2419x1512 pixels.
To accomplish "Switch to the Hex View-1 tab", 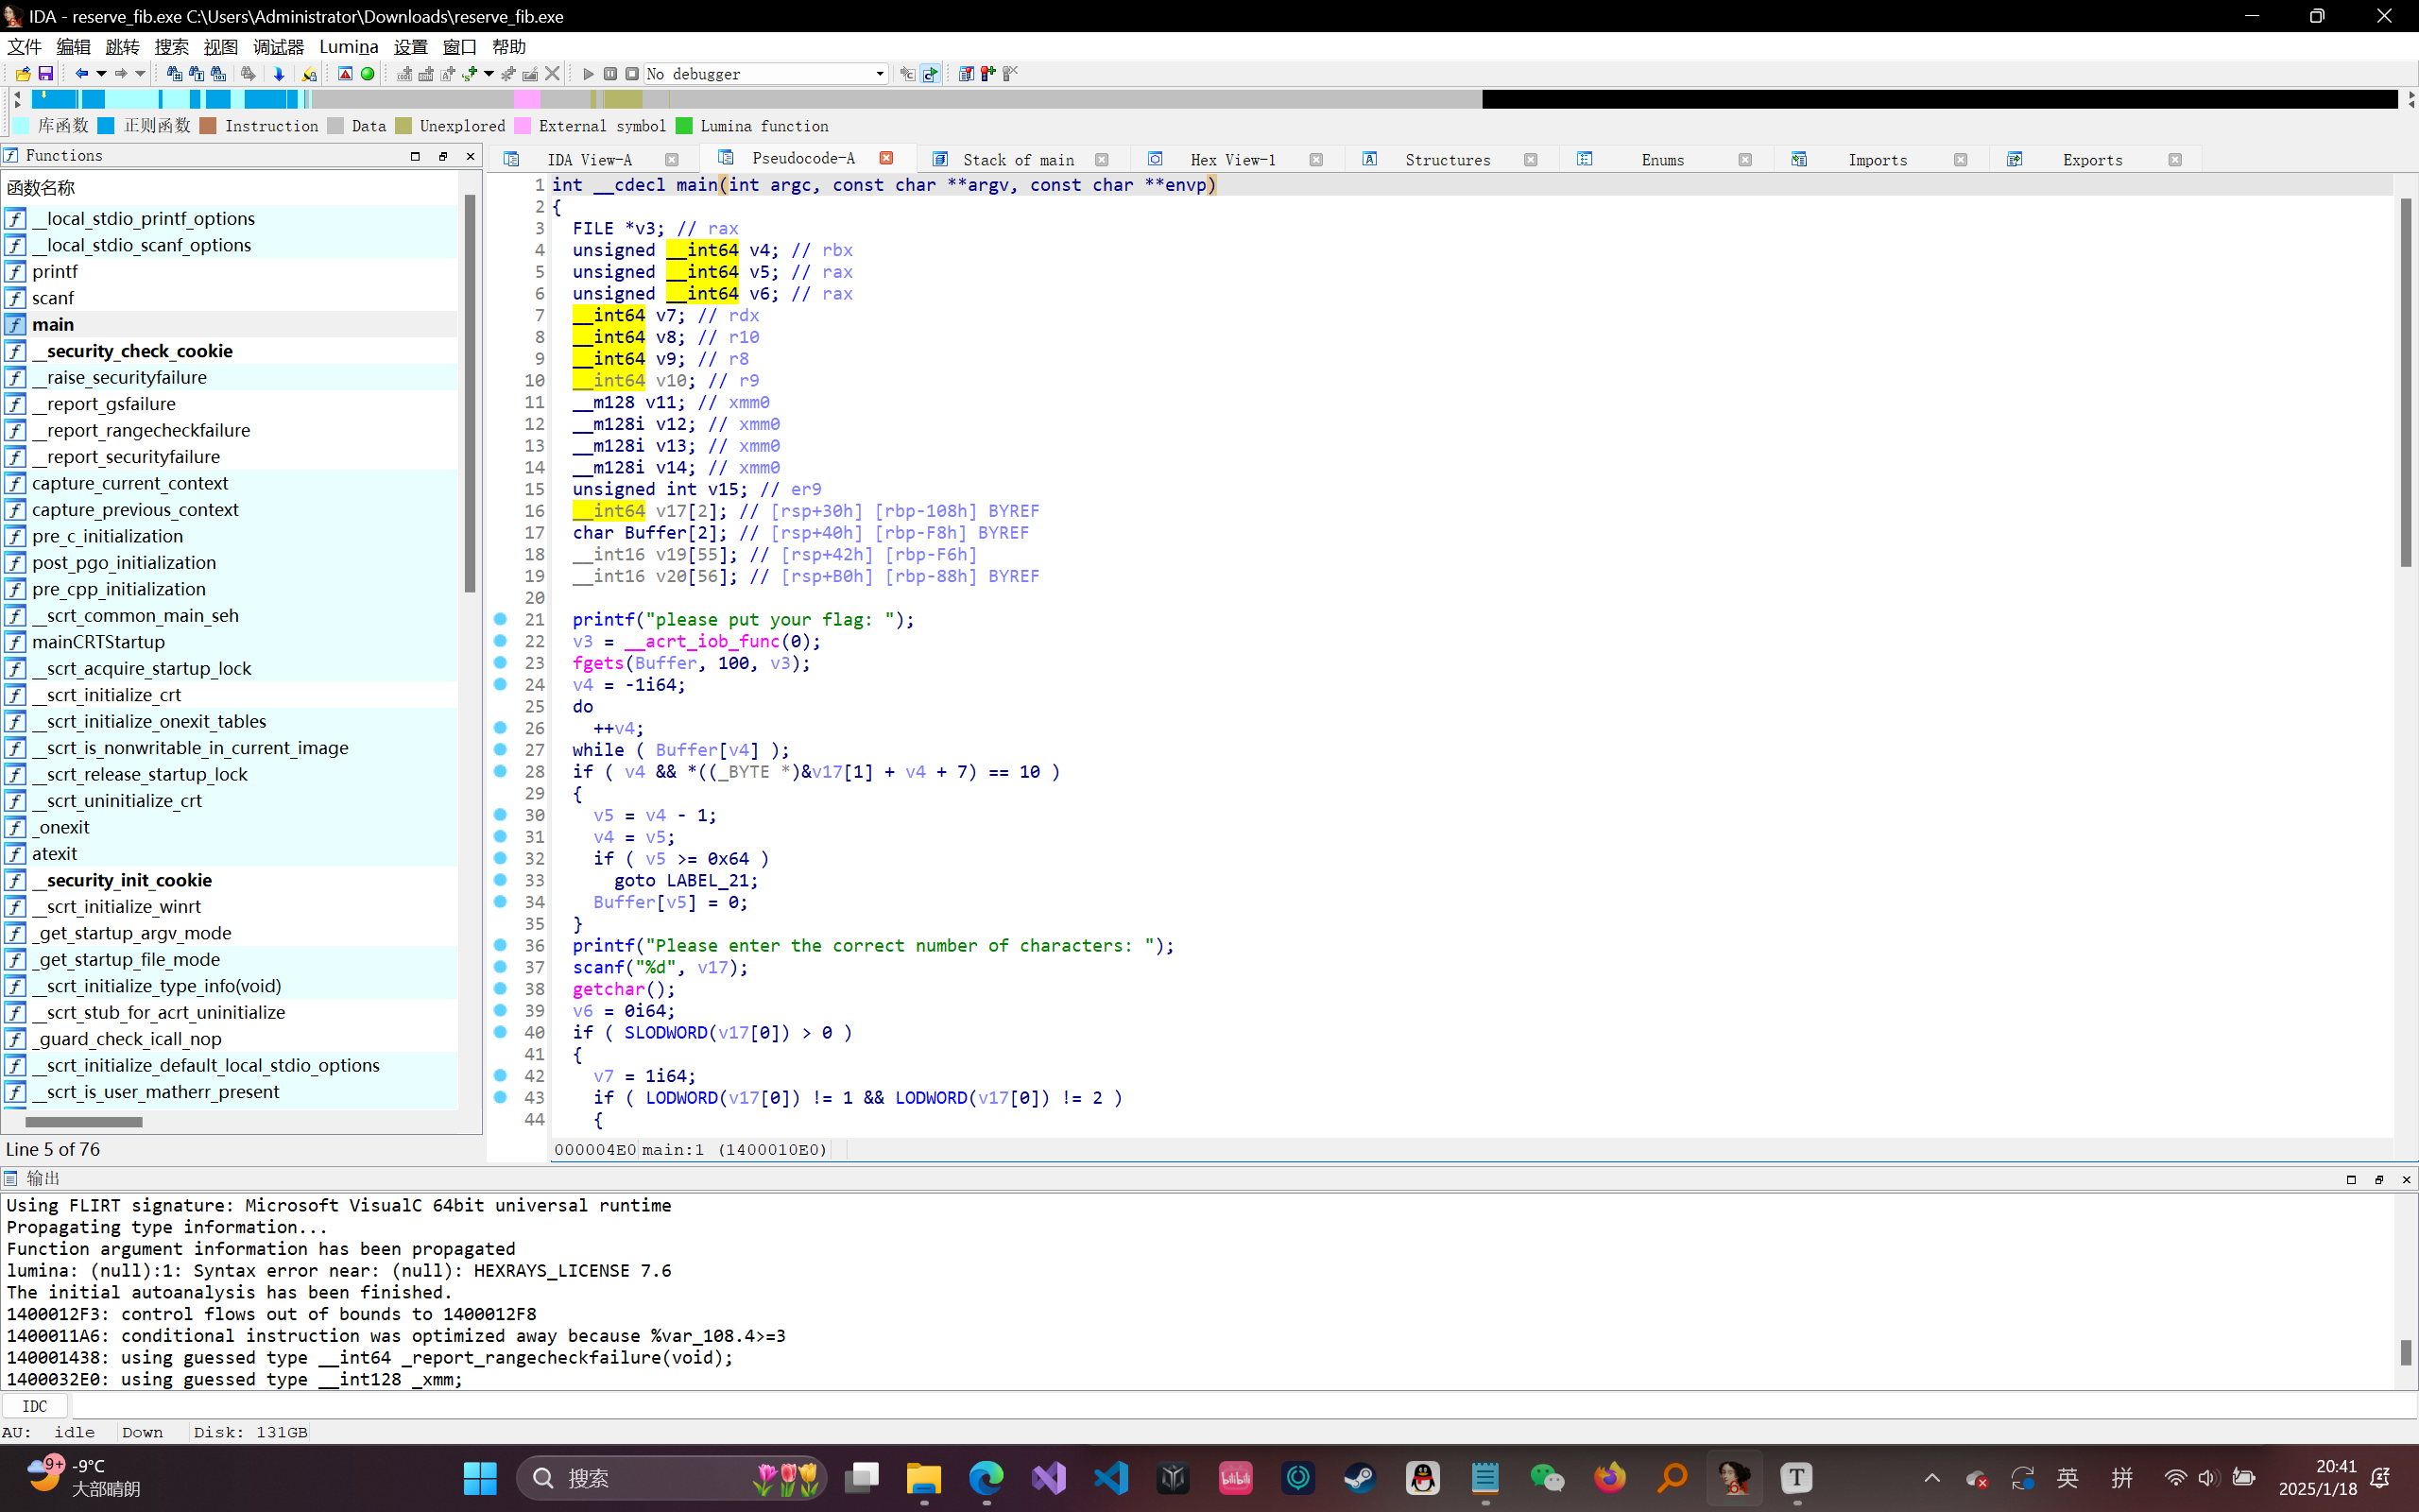I will [1231, 160].
